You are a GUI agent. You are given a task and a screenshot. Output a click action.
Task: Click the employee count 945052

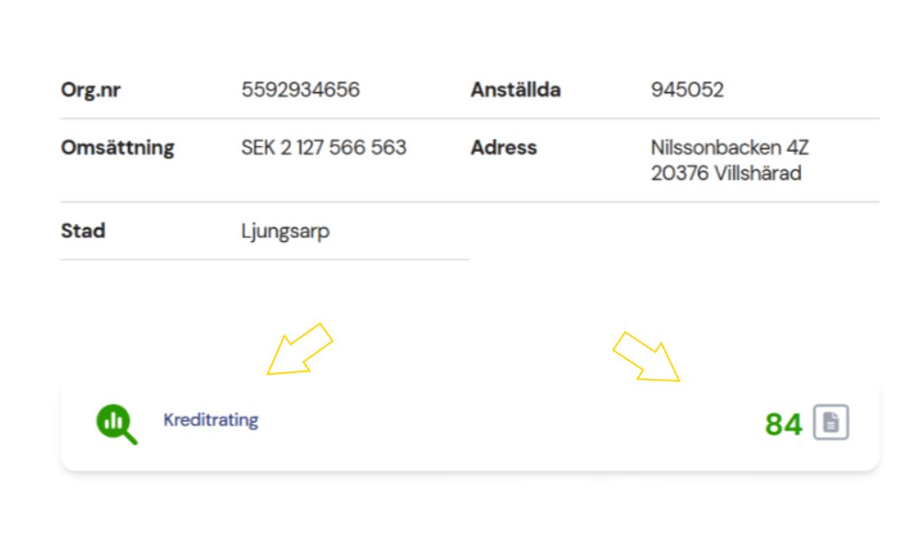coord(686,89)
